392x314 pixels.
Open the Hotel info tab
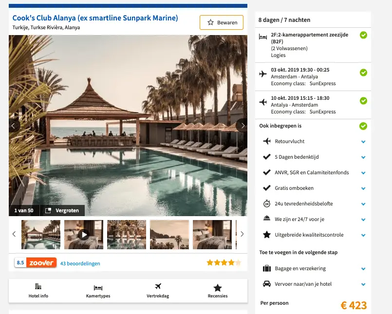38,291
